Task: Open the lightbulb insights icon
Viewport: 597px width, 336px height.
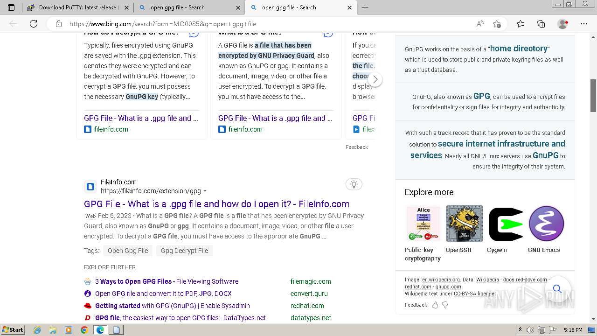Action: [354, 184]
